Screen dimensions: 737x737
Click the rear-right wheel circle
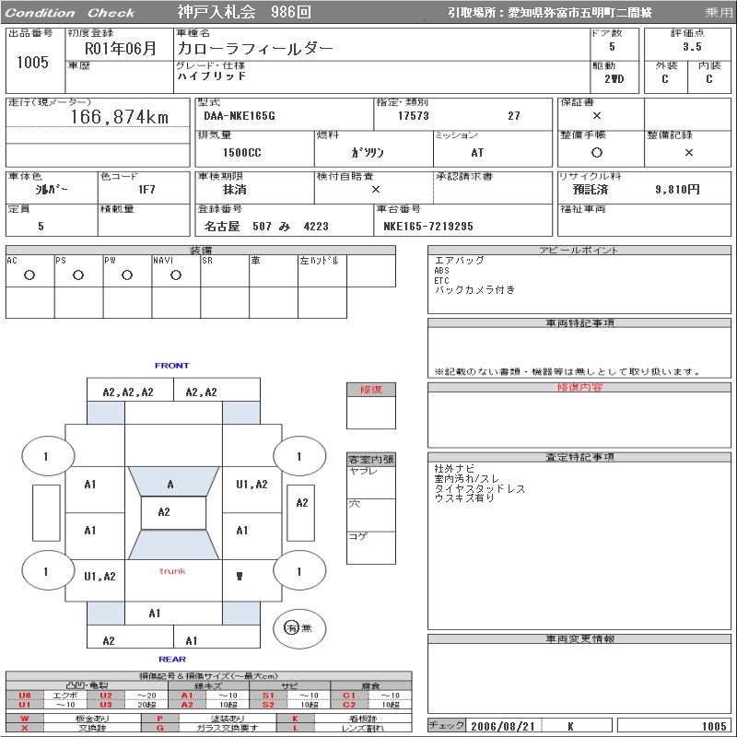point(298,572)
